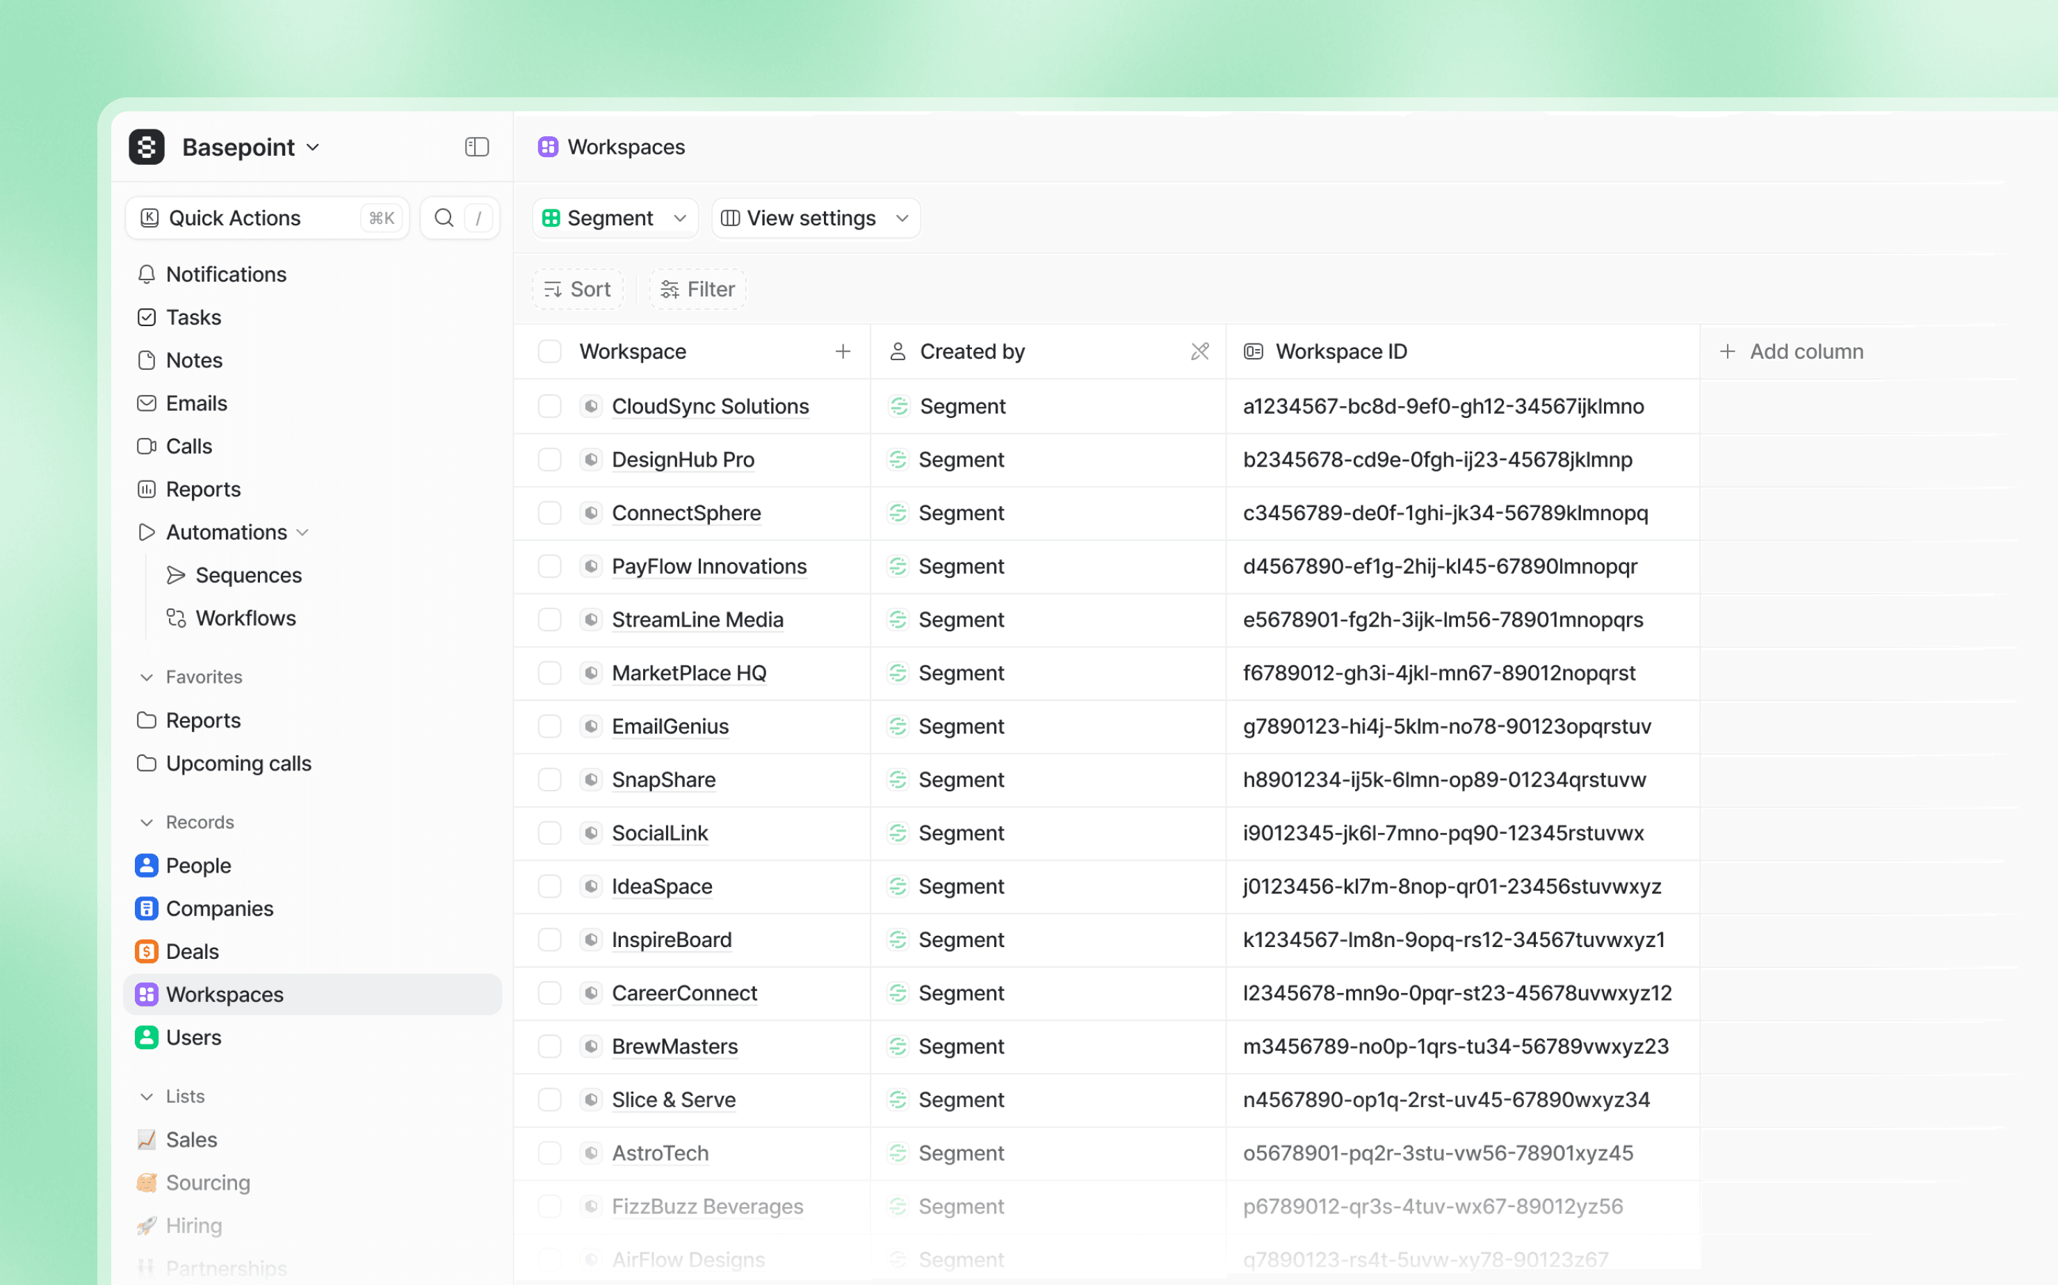The height and width of the screenshot is (1285, 2058).
Task: Open the Sequences automation item
Action: point(248,575)
